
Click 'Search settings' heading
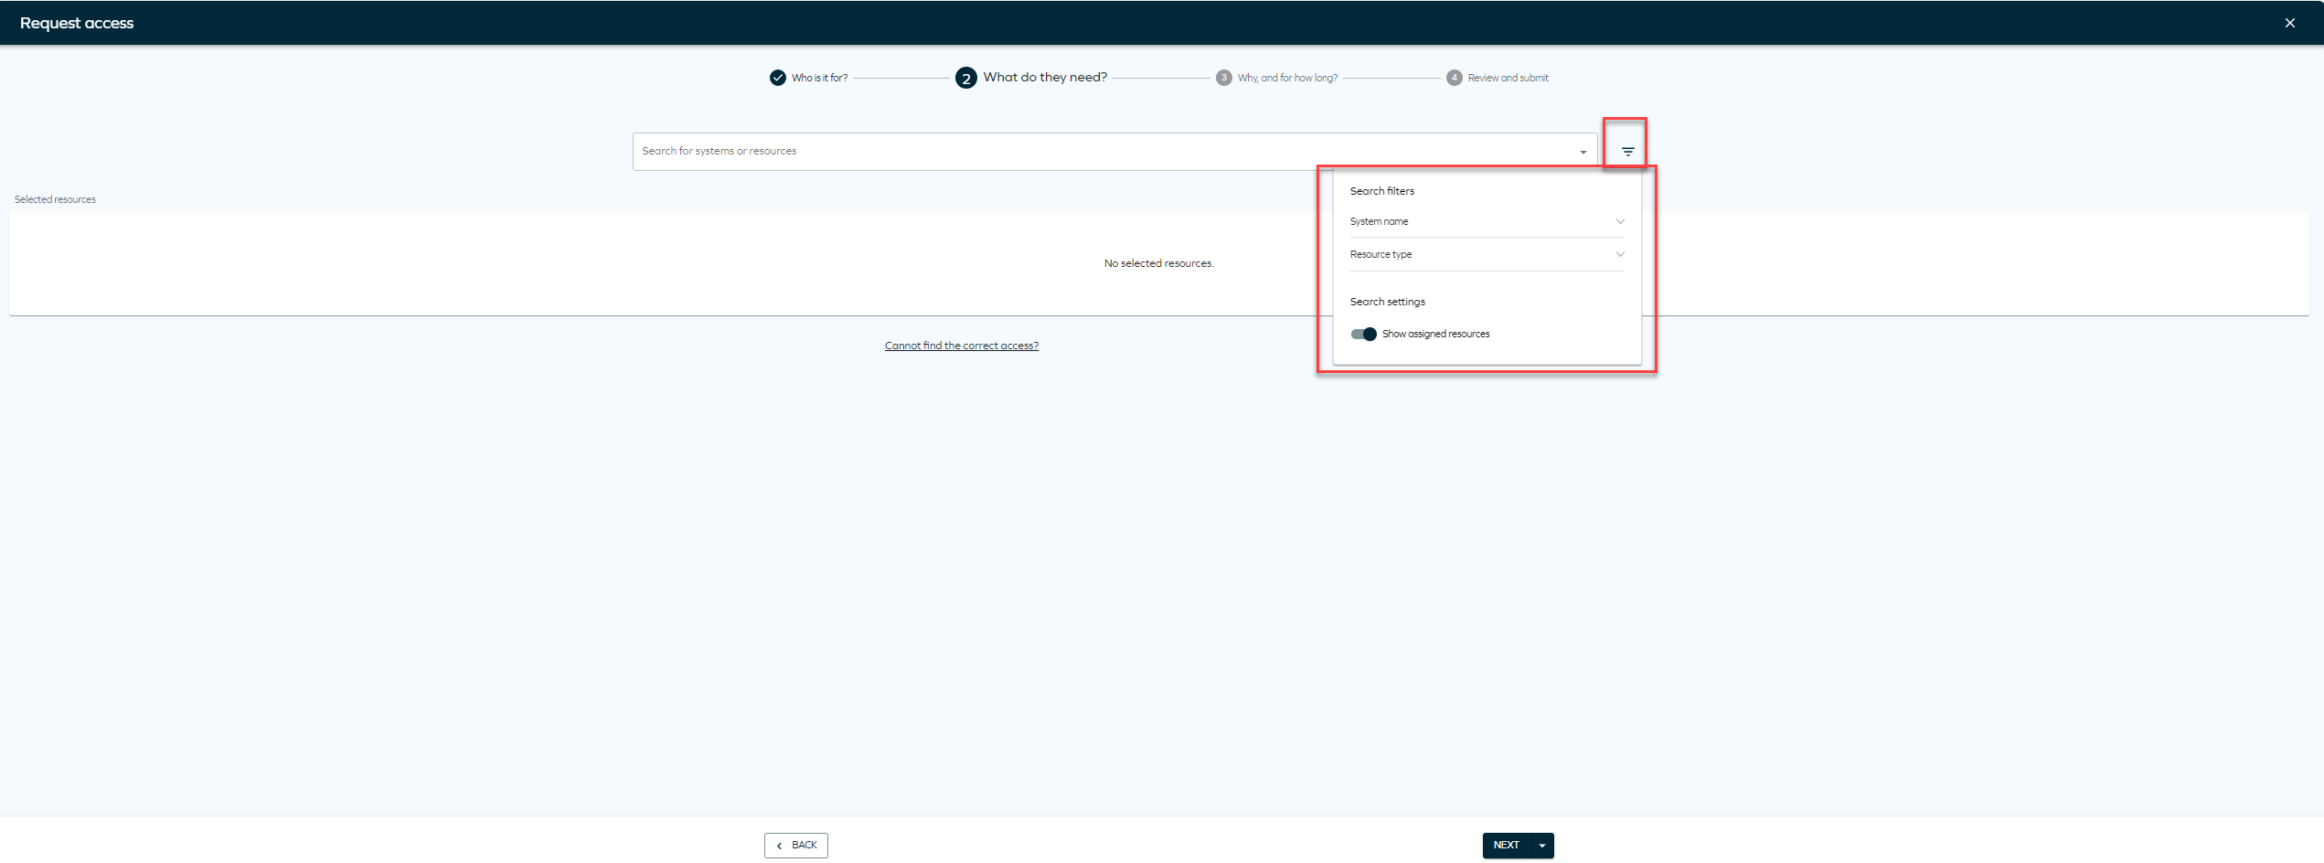tap(1387, 302)
